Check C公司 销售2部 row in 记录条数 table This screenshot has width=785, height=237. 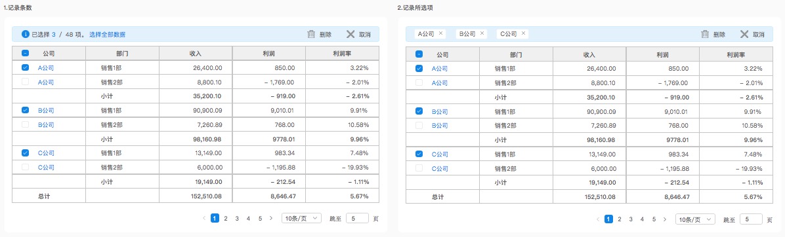25,167
